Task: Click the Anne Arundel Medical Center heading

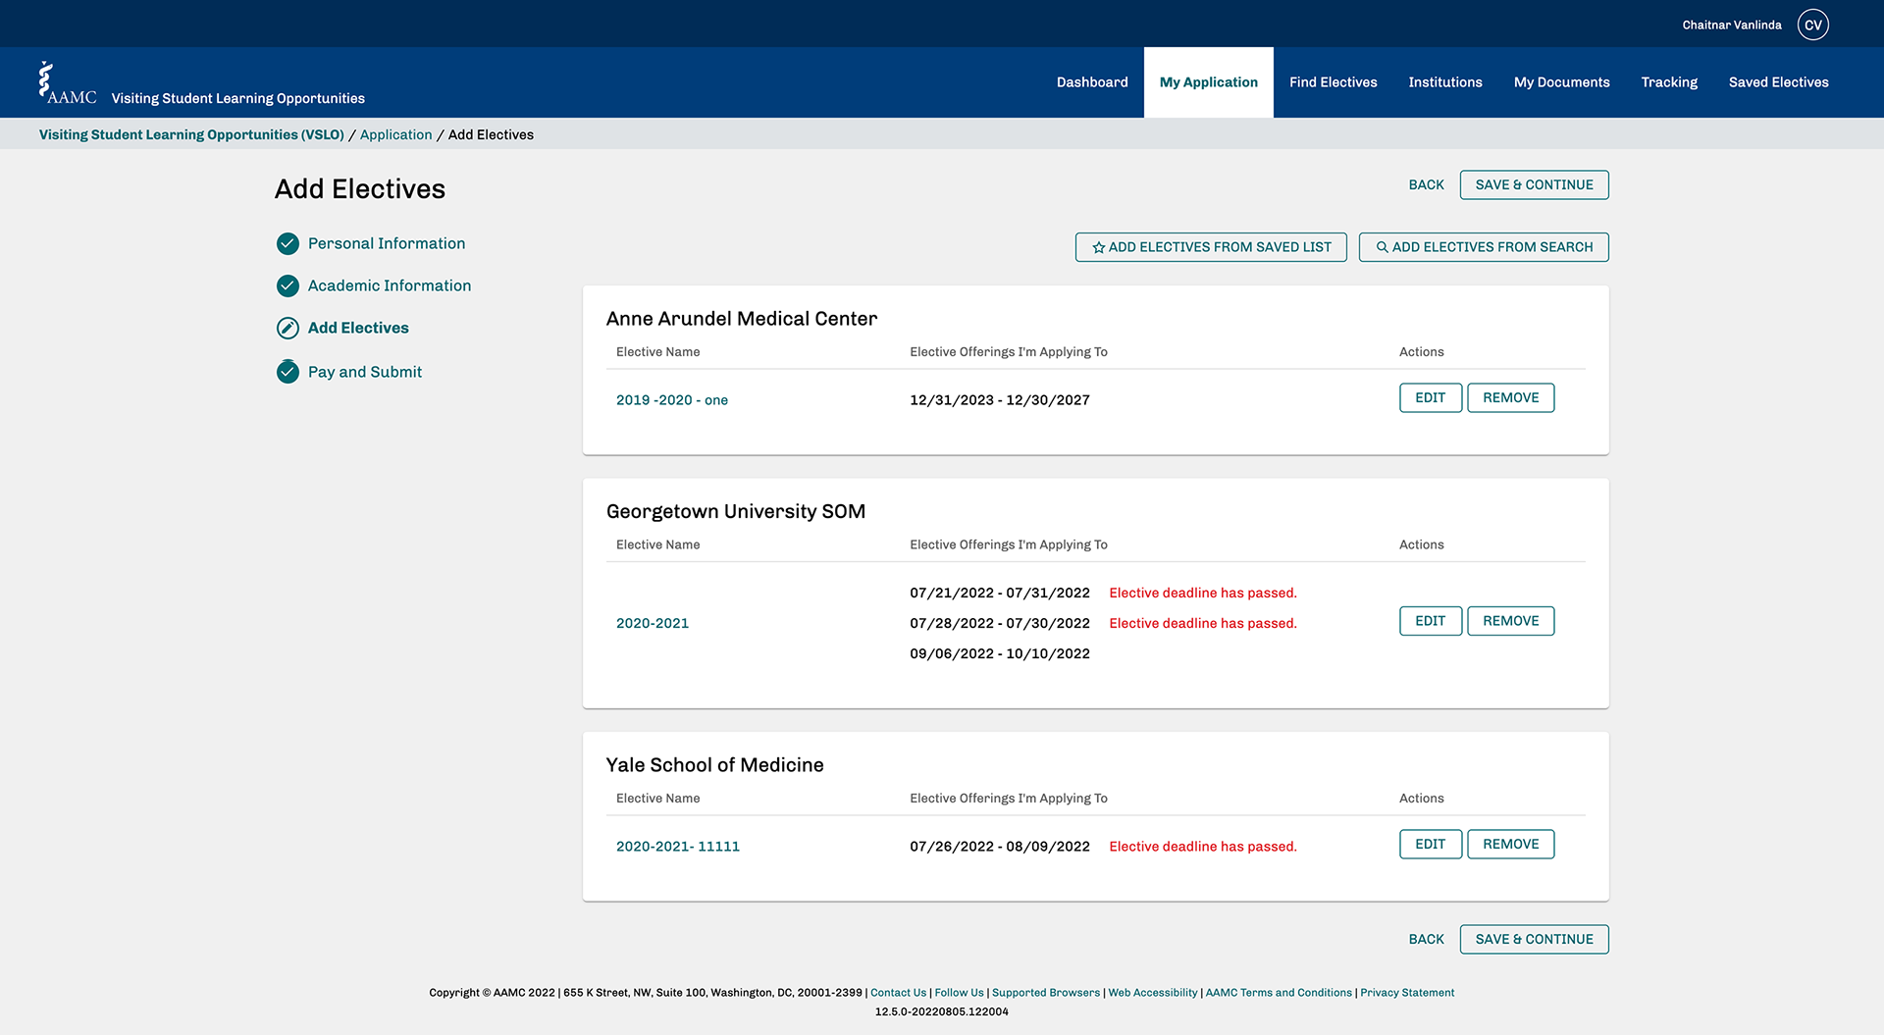Action: 742,319
